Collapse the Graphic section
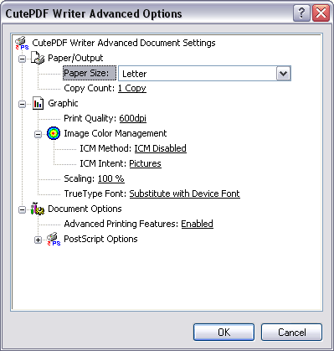Screen dimensions: 334x351 (x=23, y=104)
